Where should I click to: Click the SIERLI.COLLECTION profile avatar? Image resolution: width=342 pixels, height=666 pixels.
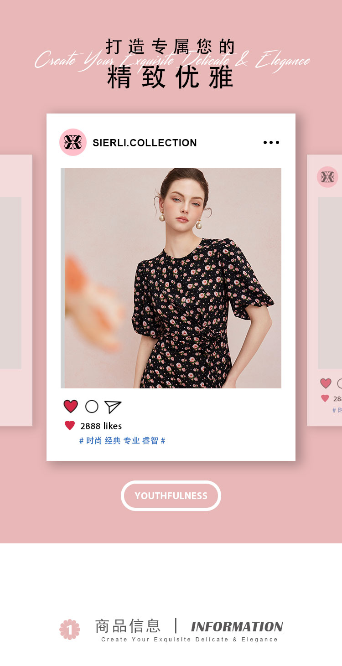coord(73,142)
